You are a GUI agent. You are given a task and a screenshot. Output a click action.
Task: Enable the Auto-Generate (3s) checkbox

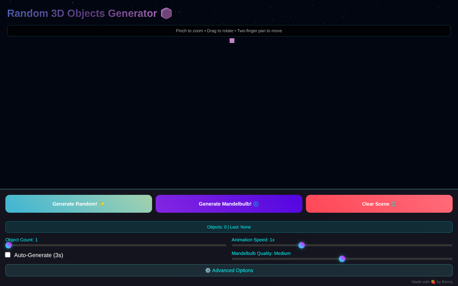8,255
